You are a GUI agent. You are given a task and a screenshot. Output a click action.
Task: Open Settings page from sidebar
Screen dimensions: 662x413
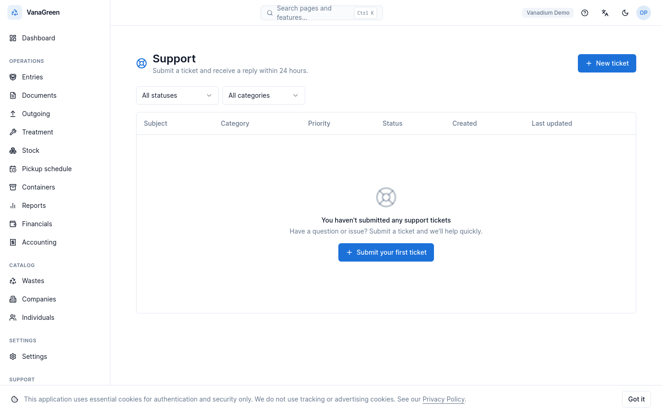click(55, 357)
